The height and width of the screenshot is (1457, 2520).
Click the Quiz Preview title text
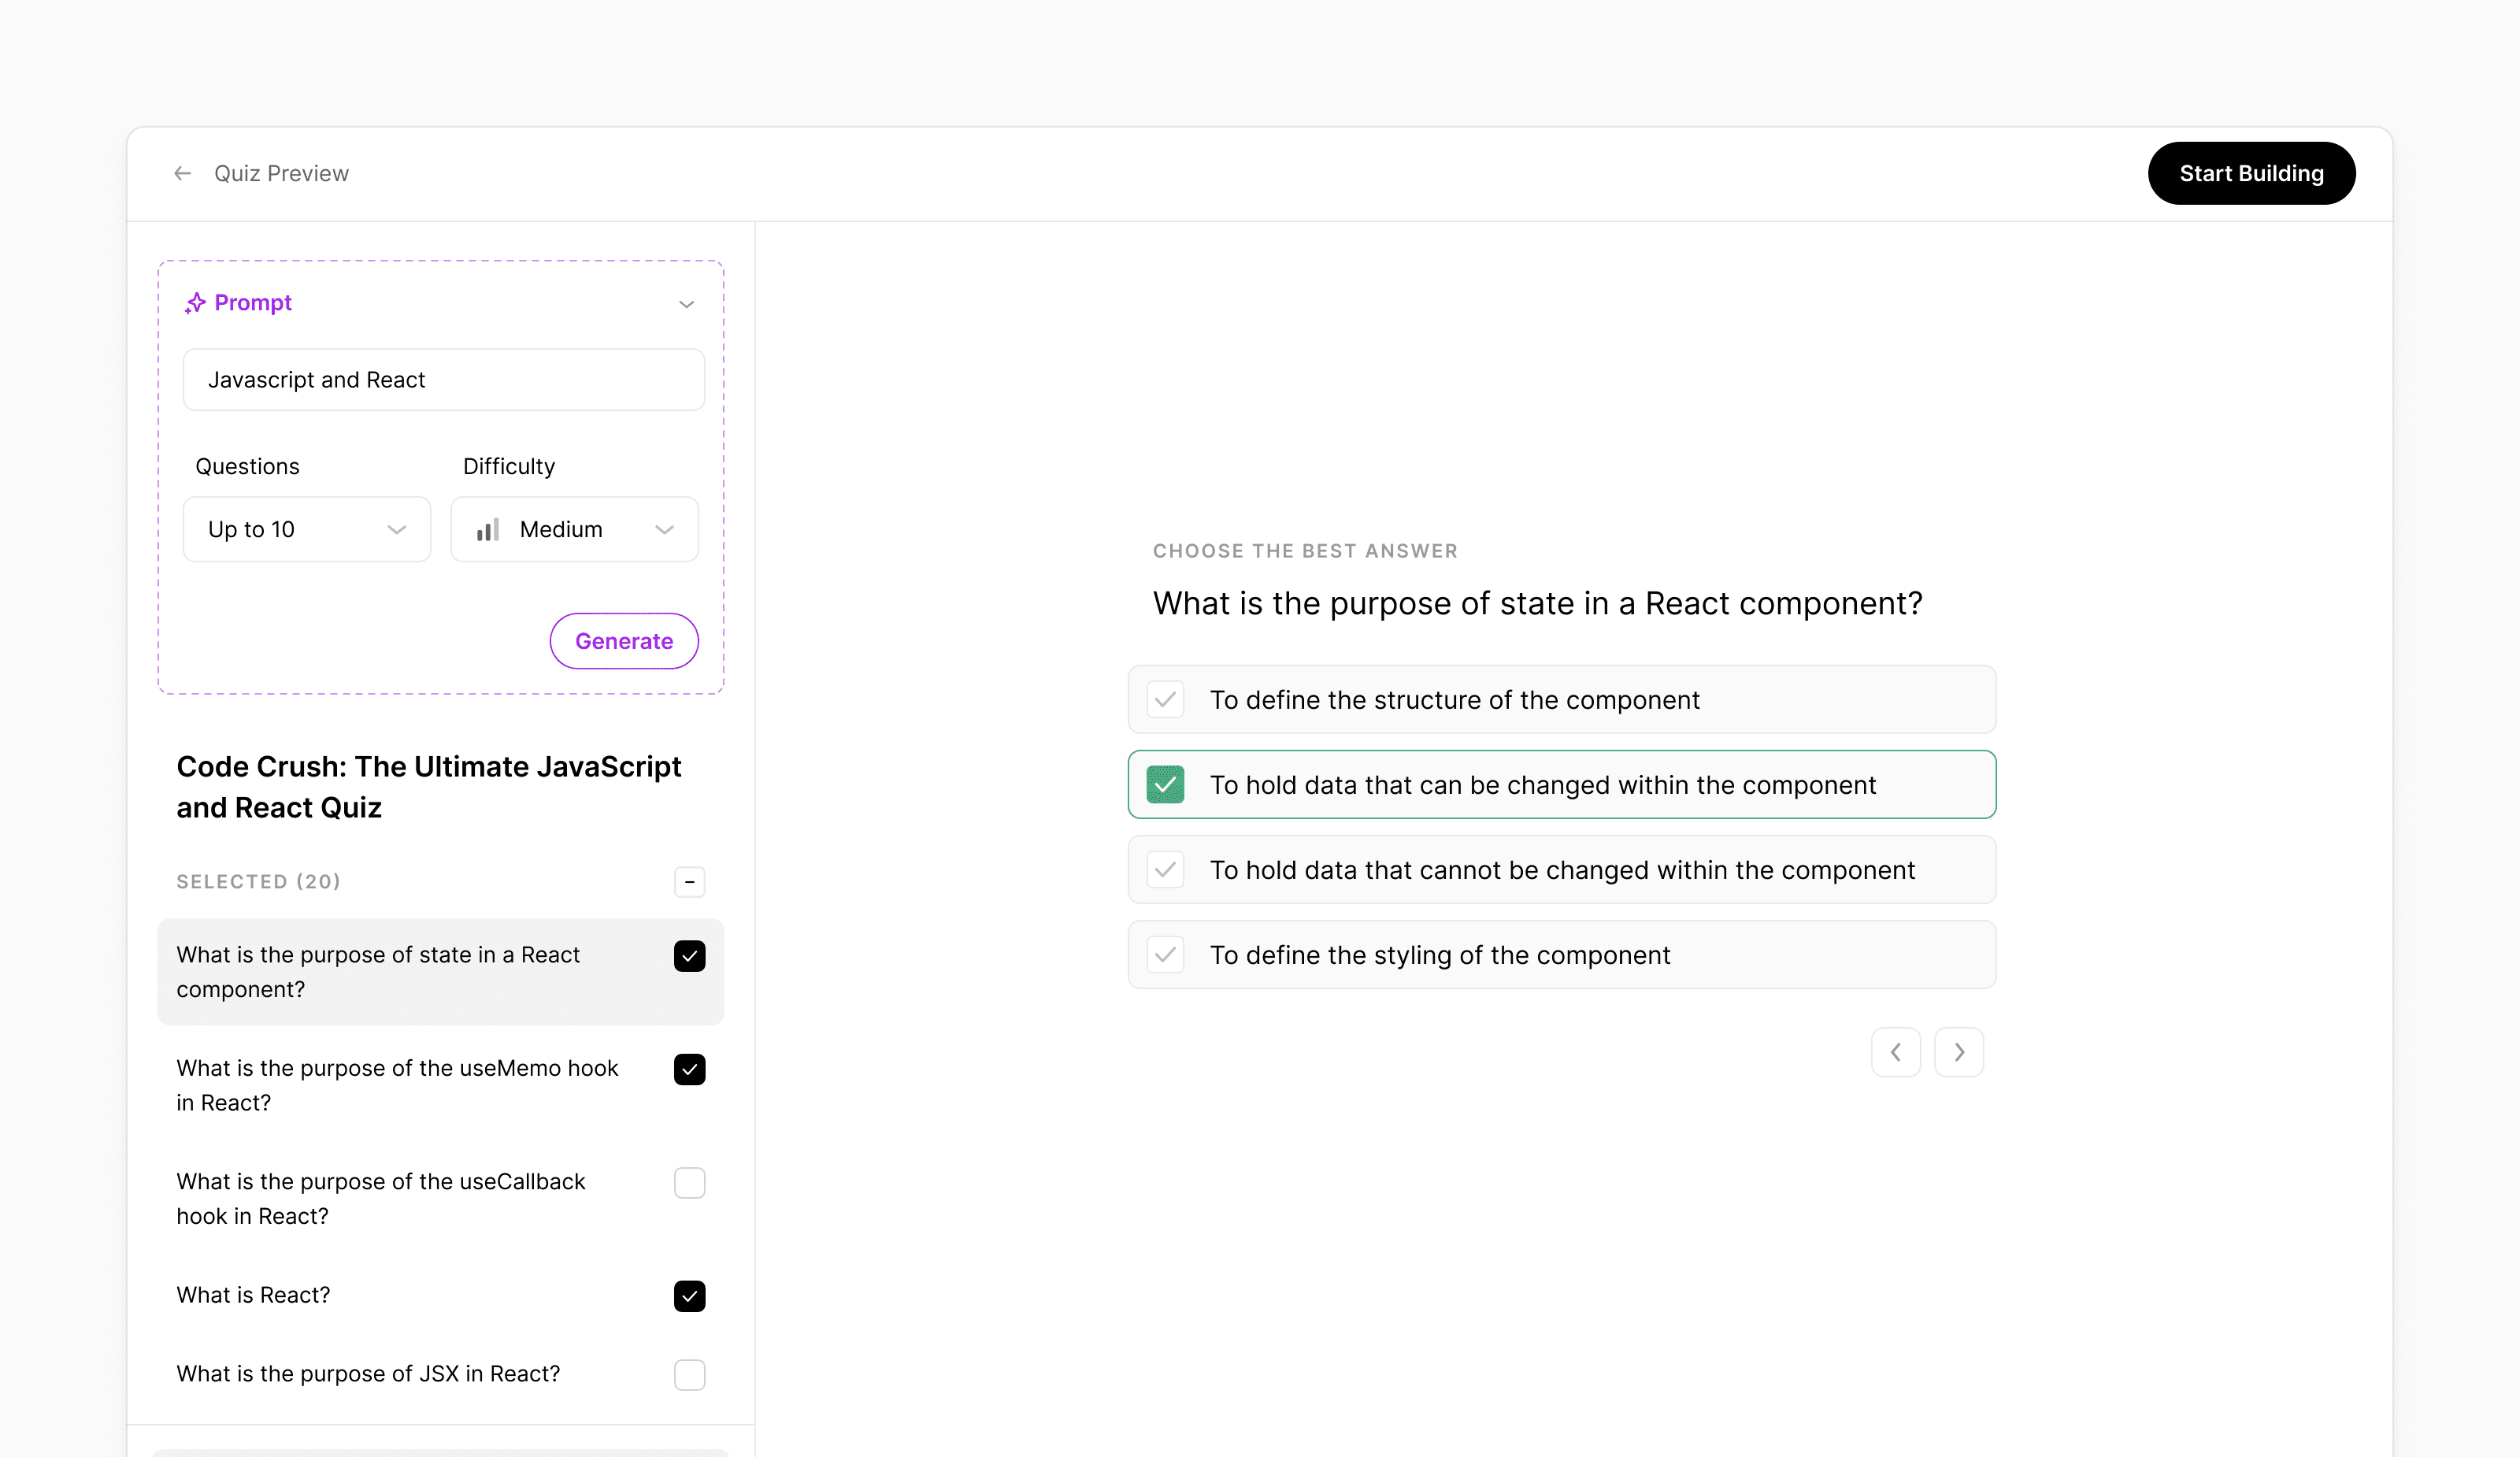pyautogui.click(x=281, y=173)
